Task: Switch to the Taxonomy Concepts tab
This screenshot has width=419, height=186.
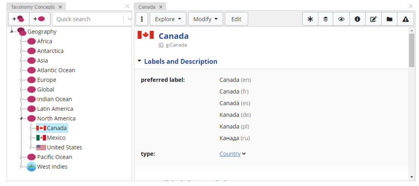Action: point(33,7)
